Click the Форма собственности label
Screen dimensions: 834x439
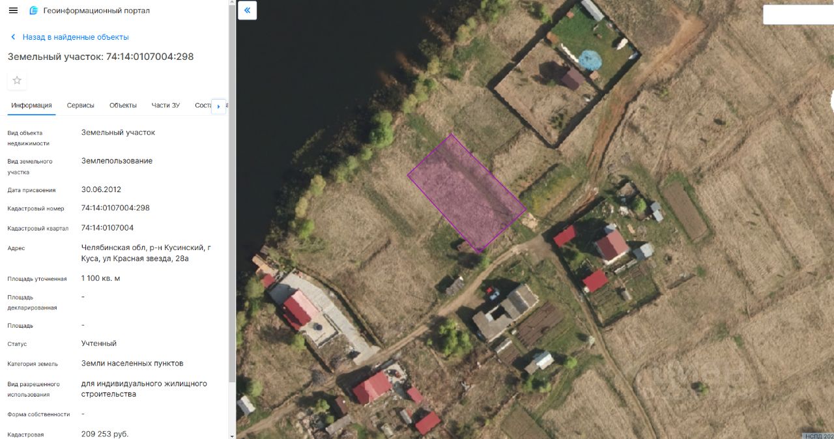point(38,414)
